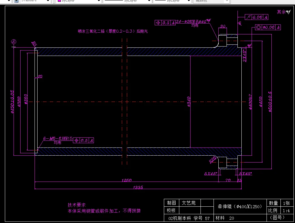Select the 30 width dimension on the flange
The image size is (295, 223).
[223, 26]
